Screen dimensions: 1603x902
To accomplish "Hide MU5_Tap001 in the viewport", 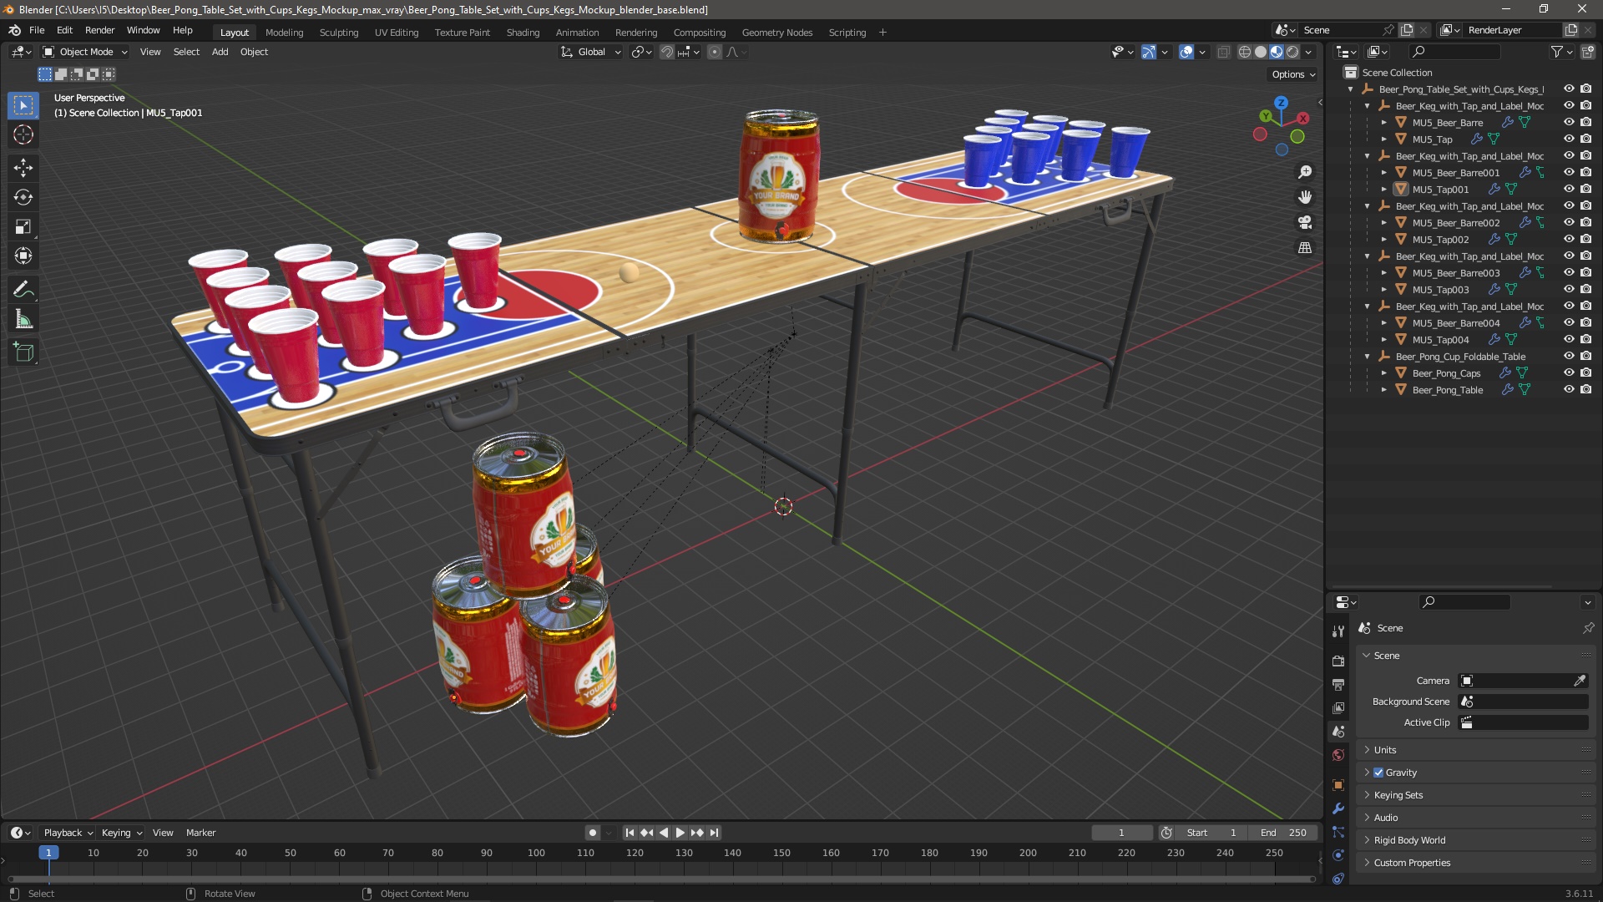I will (x=1569, y=190).
